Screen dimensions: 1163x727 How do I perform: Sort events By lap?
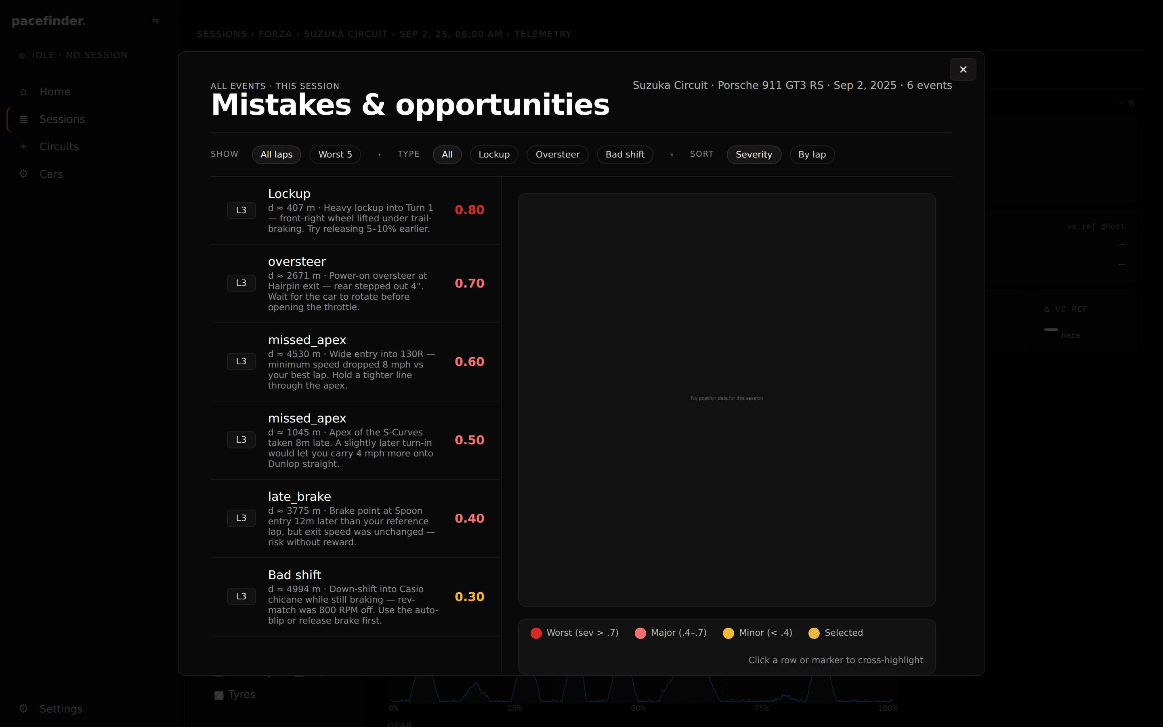click(812, 154)
